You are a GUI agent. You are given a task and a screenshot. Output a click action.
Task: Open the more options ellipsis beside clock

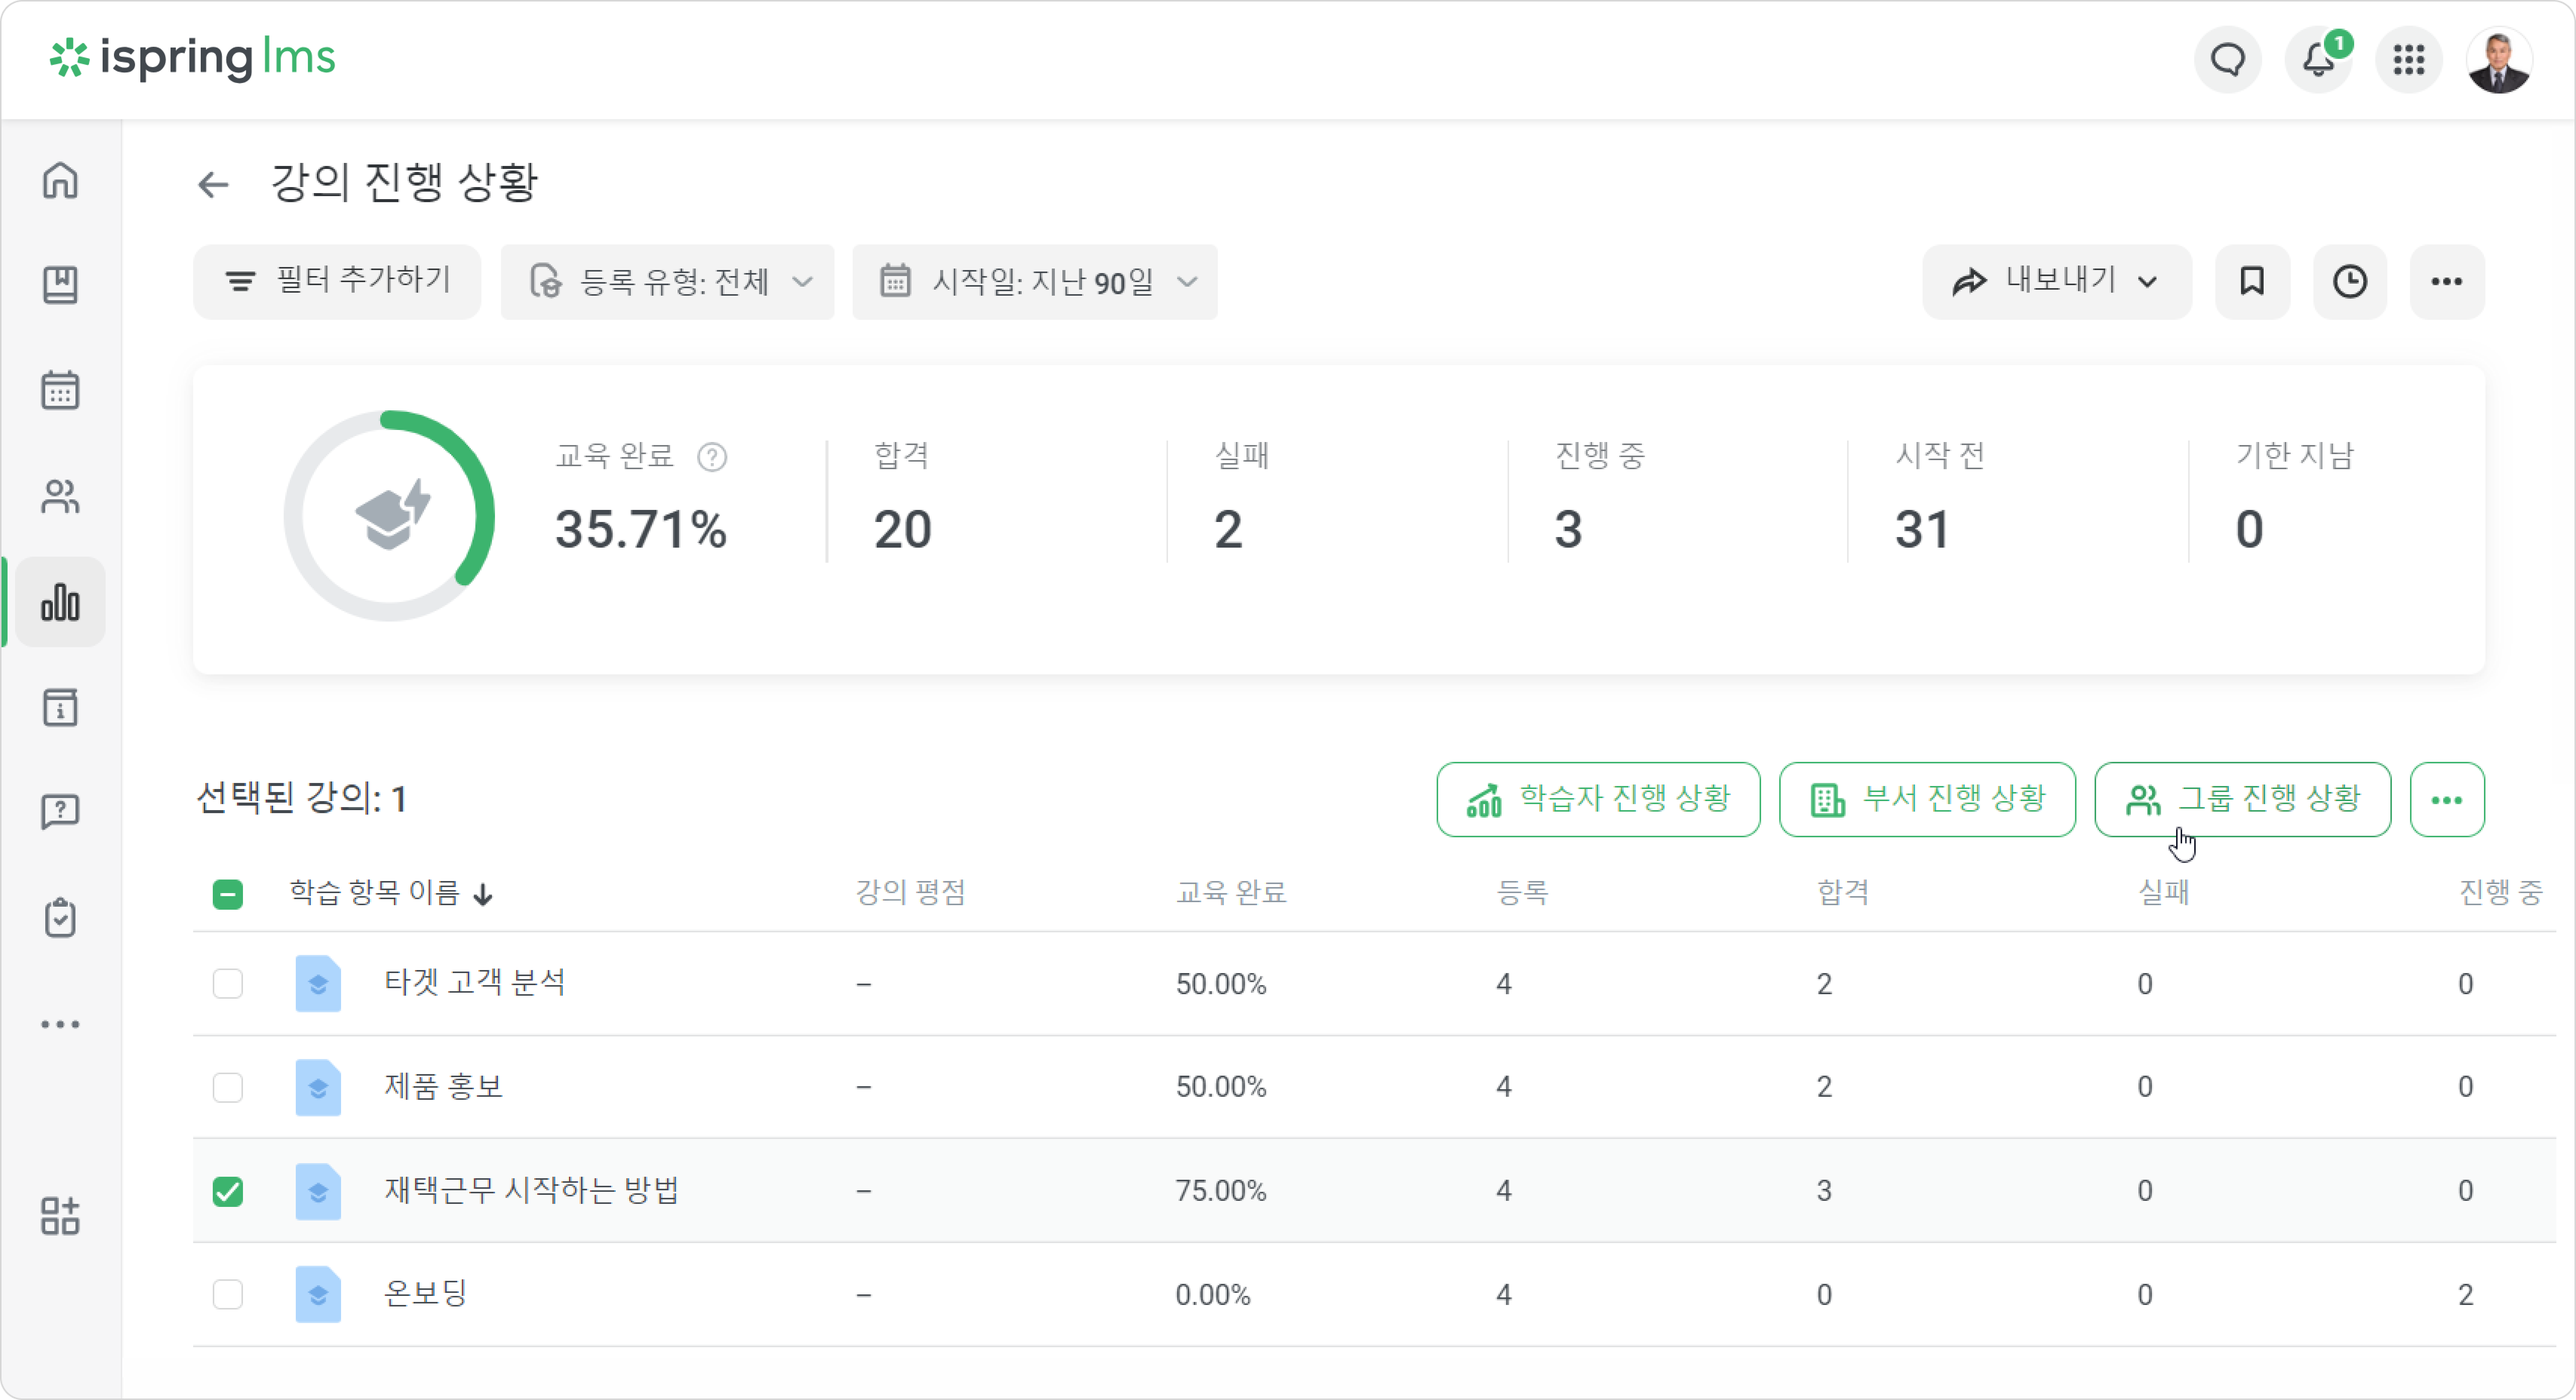click(2447, 282)
